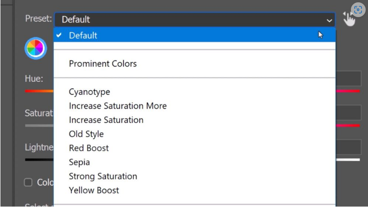The width and height of the screenshot is (368, 207).
Task: Toggle the Colorize checkbox
Action: [28, 182]
